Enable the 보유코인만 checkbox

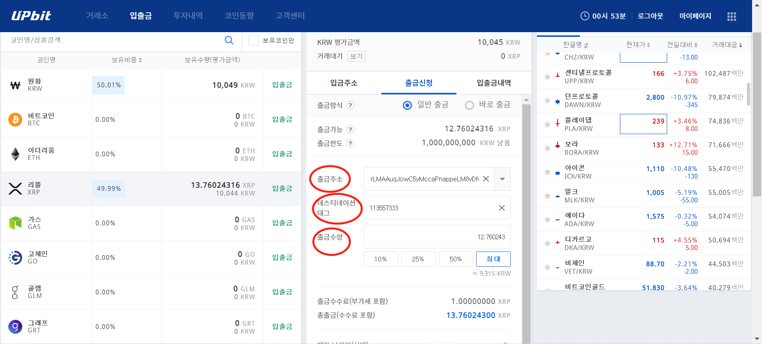click(x=254, y=40)
